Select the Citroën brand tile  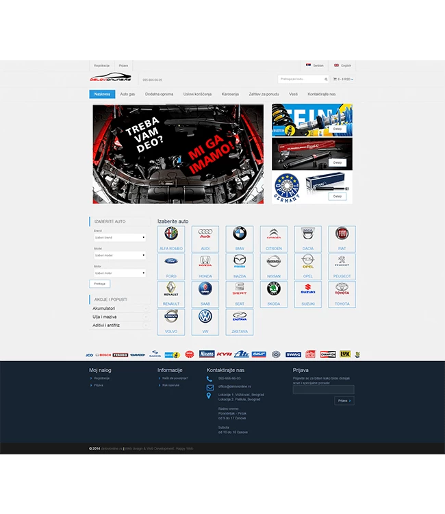pos(274,238)
